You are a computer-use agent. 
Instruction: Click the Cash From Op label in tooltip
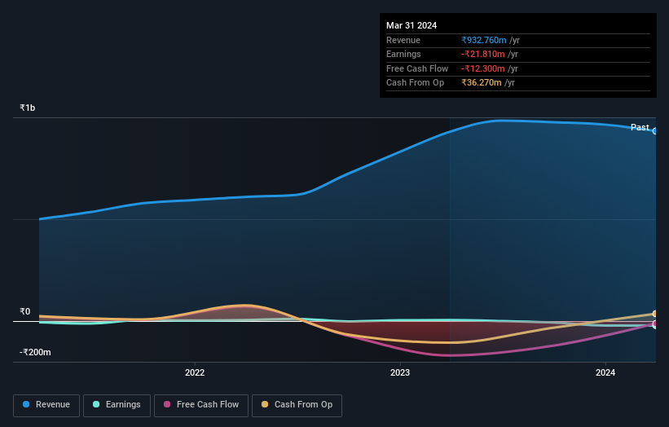click(415, 83)
